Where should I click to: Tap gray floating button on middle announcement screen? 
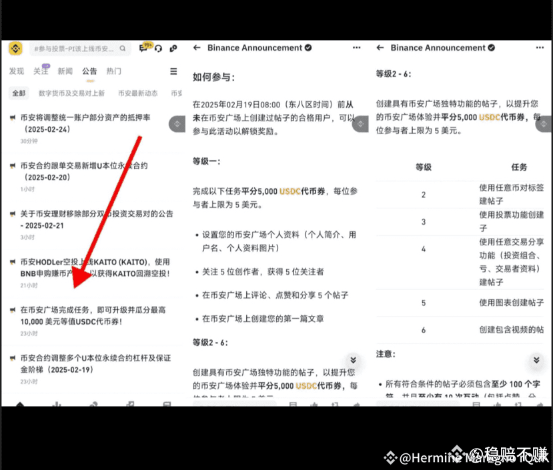360,124
